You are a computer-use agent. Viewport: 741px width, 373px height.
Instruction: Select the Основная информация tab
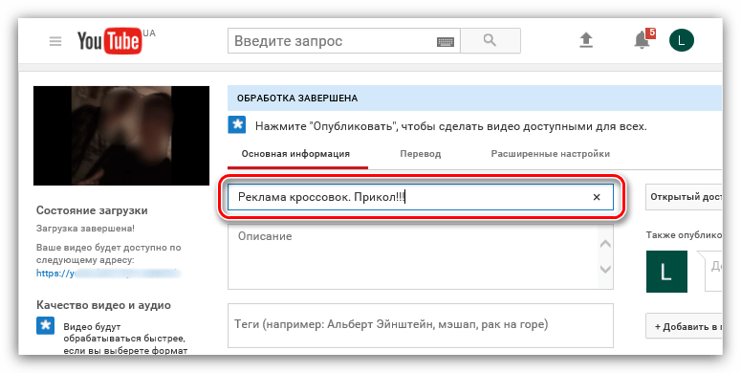pyautogui.click(x=295, y=154)
